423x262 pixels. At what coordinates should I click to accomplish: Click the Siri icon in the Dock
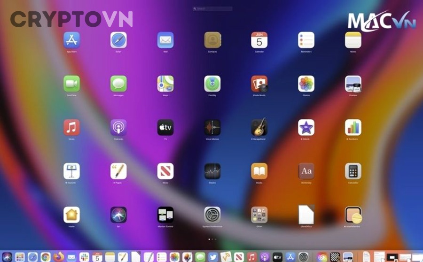7,257
